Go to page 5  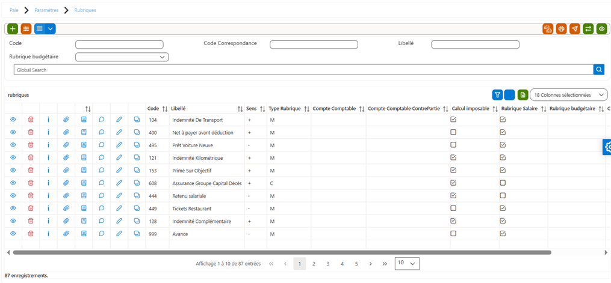pos(356,264)
